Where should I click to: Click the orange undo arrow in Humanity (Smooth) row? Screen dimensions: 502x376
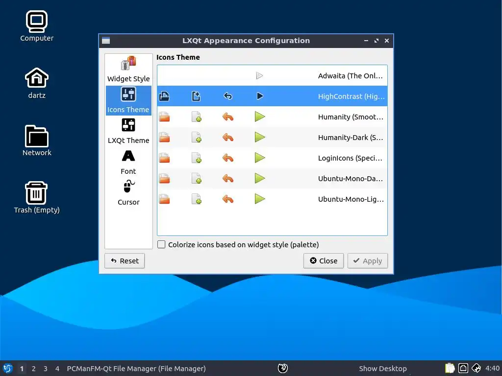pos(227,117)
